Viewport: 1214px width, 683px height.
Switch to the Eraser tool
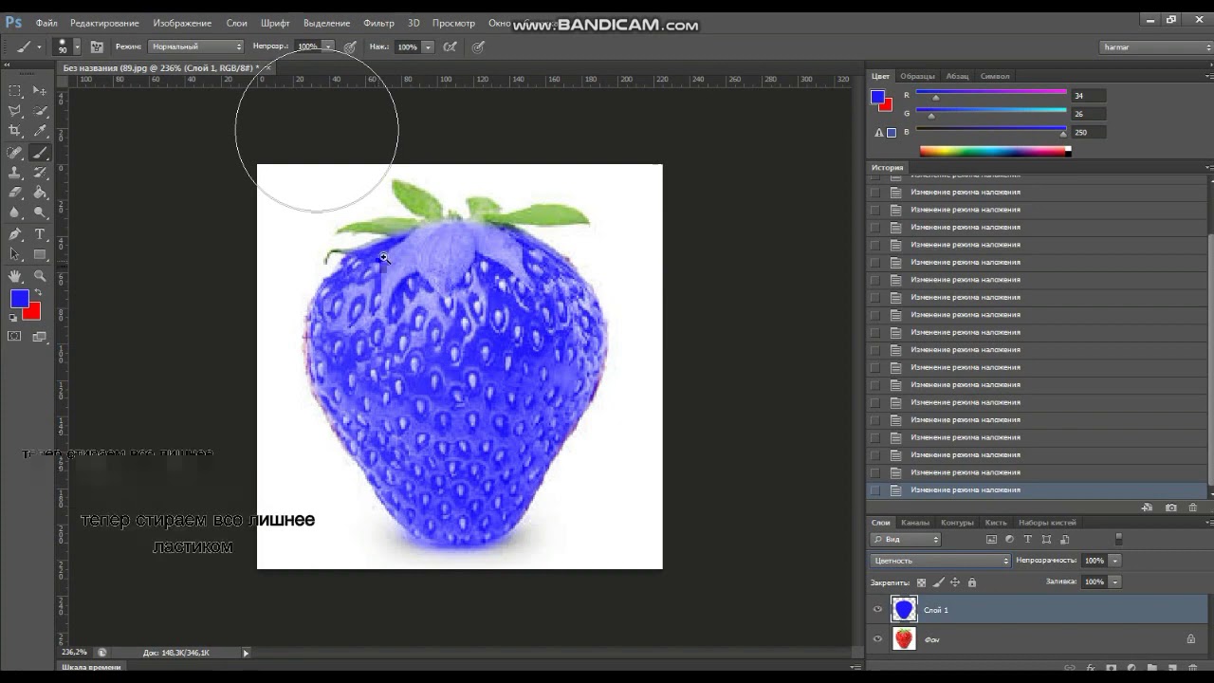coord(15,193)
